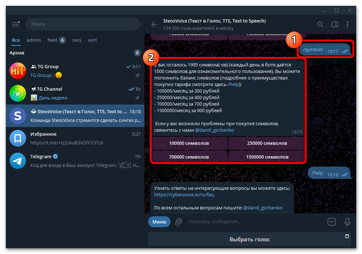Click the Меню bot button
362x254 pixels.
pos(159,222)
